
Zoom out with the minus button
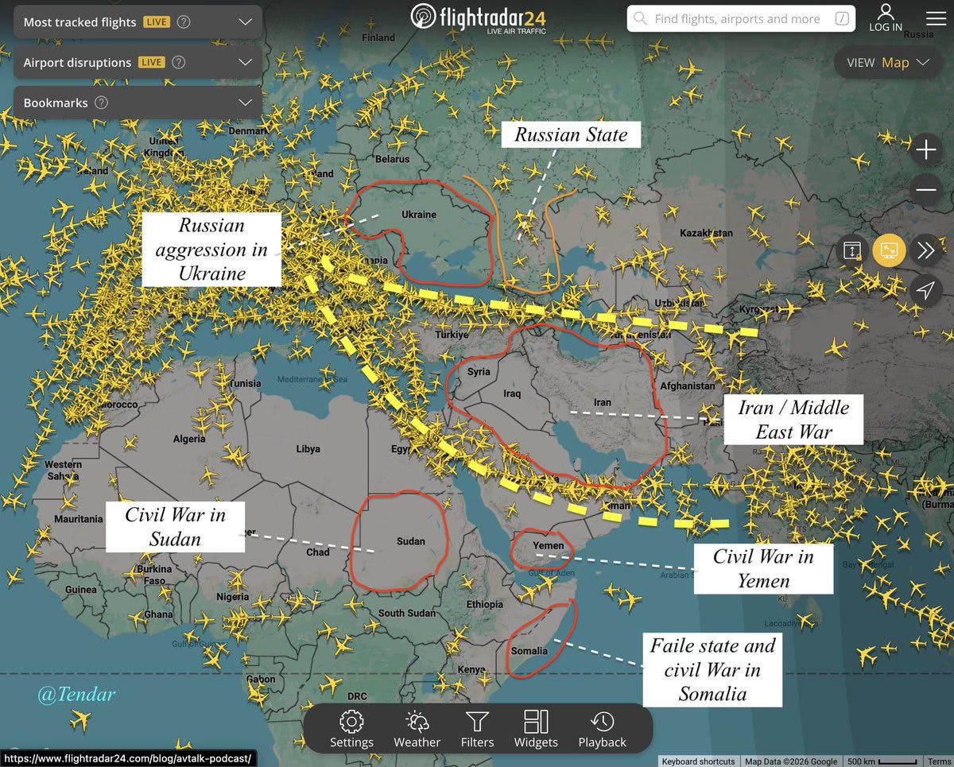point(926,190)
